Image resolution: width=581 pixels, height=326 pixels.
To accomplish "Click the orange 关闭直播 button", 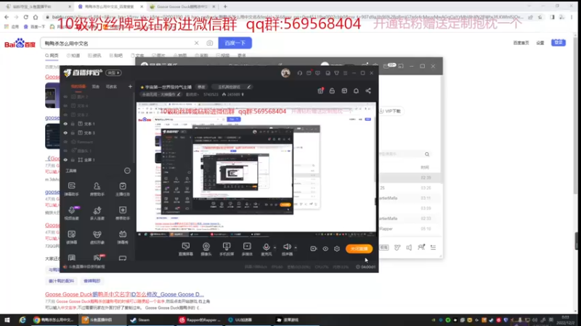I will [359, 248].
